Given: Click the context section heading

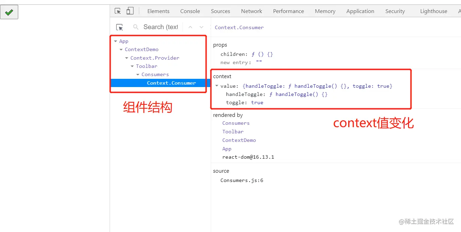Looking at the screenshot, I should pyautogui.click(x=222, y=76).
